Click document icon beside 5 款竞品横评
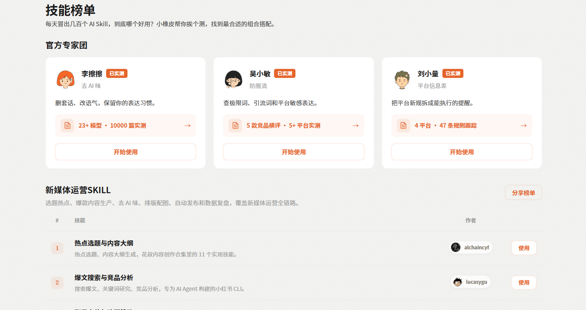 (235, 125)
